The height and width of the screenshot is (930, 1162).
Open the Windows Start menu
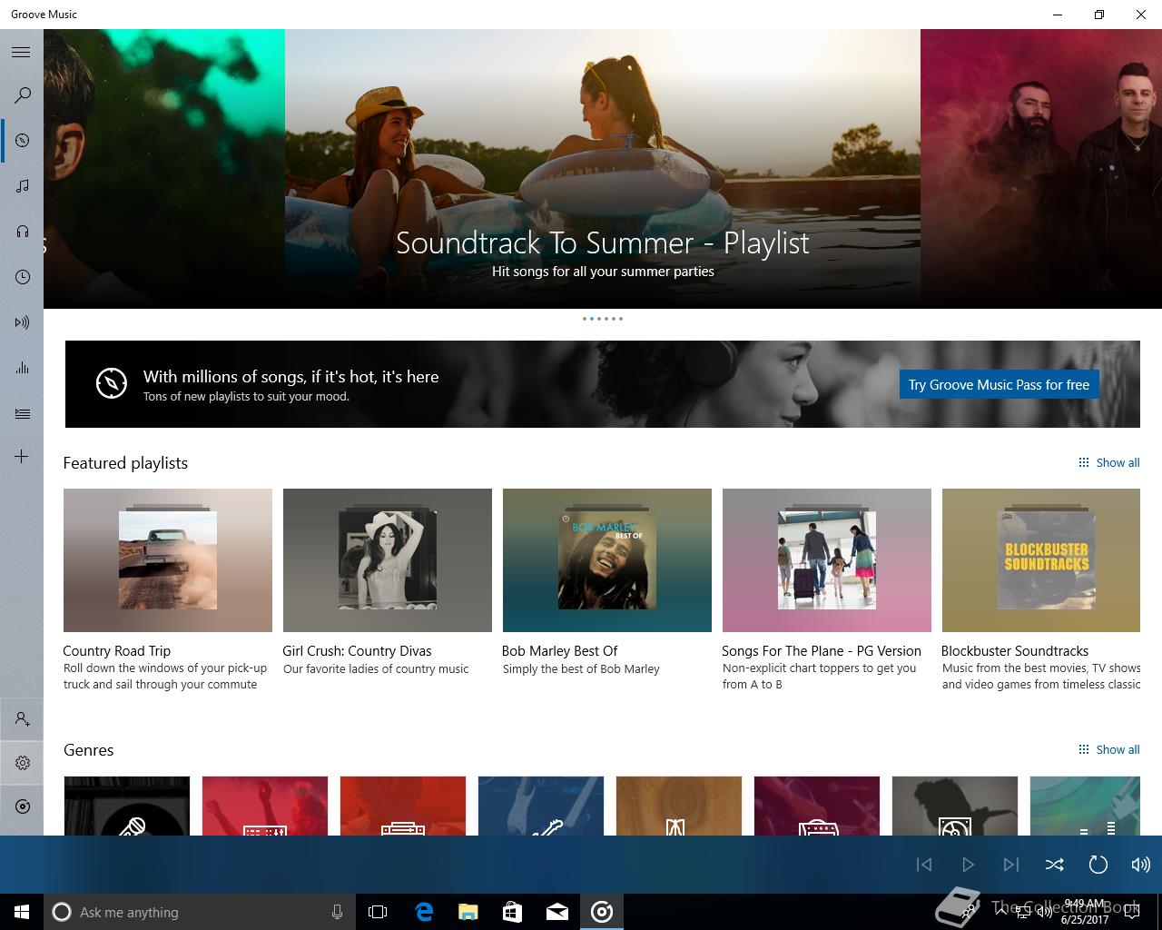[x=22, y=912]
